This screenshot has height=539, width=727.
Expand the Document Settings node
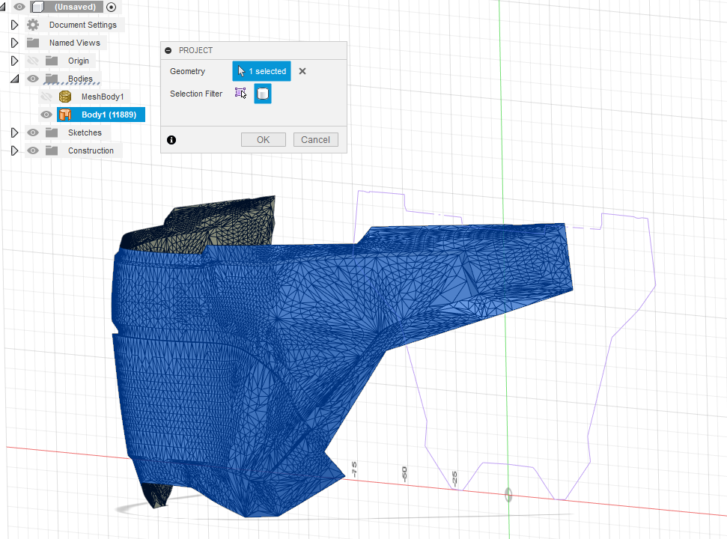coord(14,25)
